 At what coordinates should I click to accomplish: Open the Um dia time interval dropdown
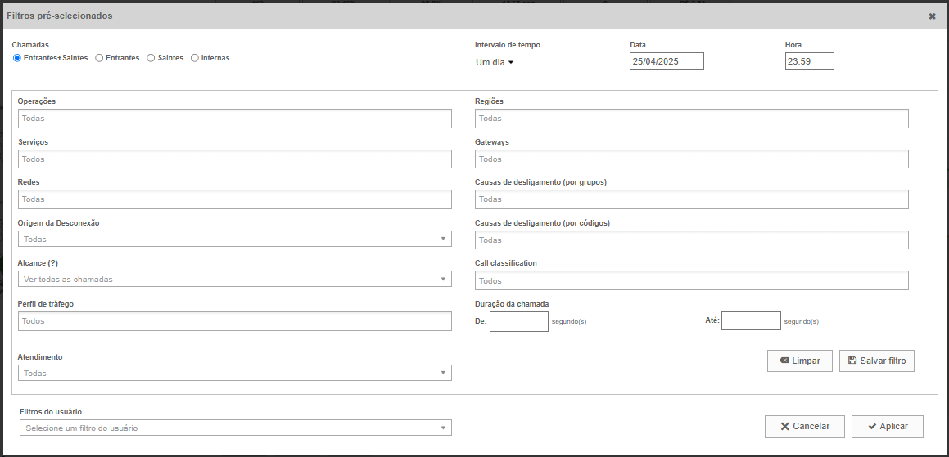coord(495,62)
